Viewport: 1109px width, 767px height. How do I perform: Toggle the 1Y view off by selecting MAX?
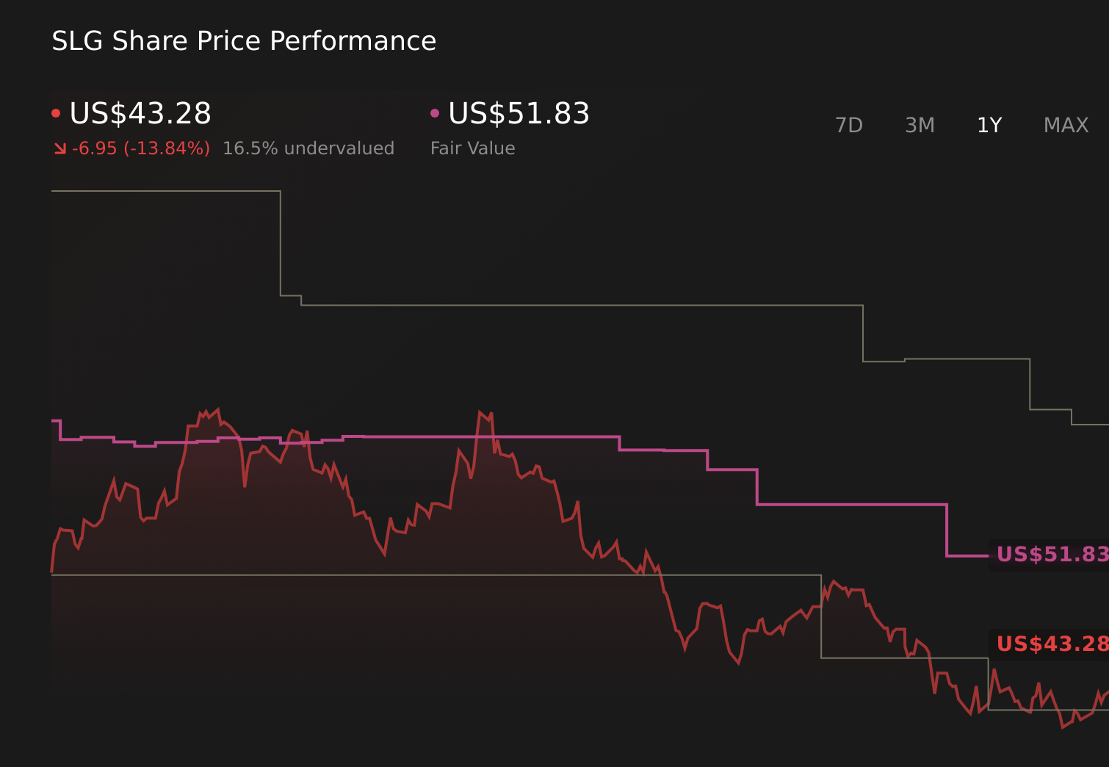click(x=1065, y=125)
